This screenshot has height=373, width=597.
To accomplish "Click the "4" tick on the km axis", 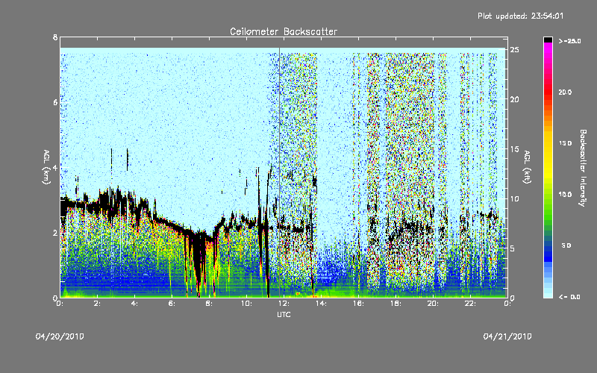I will (55, 167).
